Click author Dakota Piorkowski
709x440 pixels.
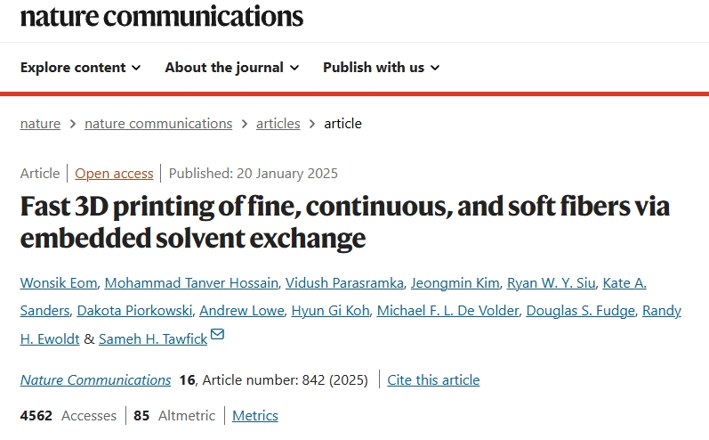(x=133, y=311)
